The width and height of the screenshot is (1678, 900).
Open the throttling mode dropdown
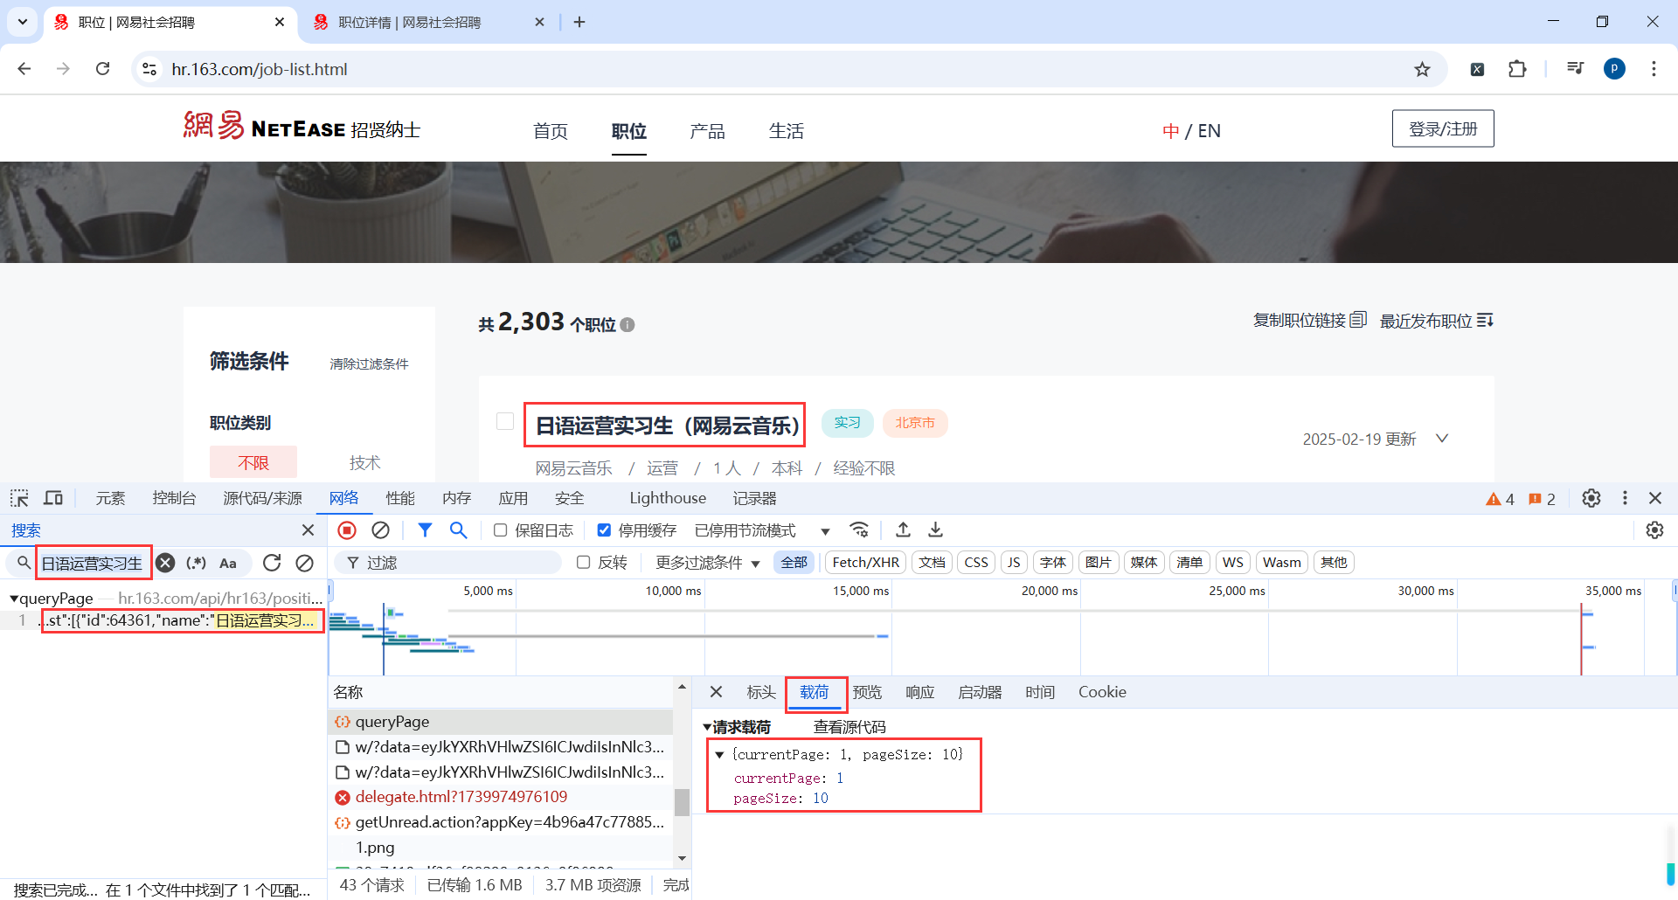click(x=762, y=530)
